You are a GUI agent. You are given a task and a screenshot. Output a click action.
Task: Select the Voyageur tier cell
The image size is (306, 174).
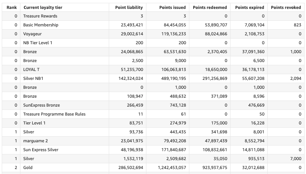[33, 34]
